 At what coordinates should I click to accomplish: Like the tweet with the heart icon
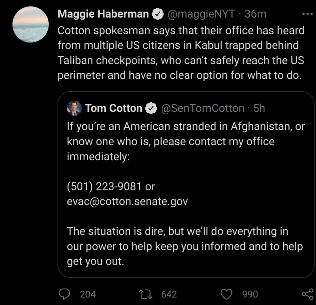tap(227, 294)
